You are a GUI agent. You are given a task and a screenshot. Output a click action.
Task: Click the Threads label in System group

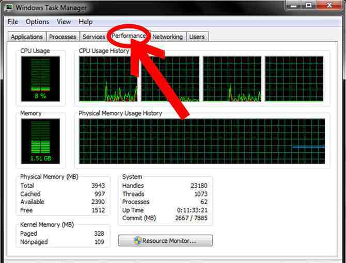click(x=133, y=194)
